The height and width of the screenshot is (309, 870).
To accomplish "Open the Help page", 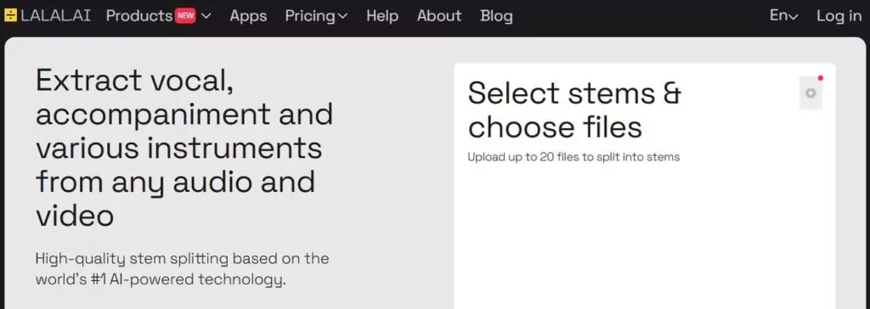I will click(382, 16).
